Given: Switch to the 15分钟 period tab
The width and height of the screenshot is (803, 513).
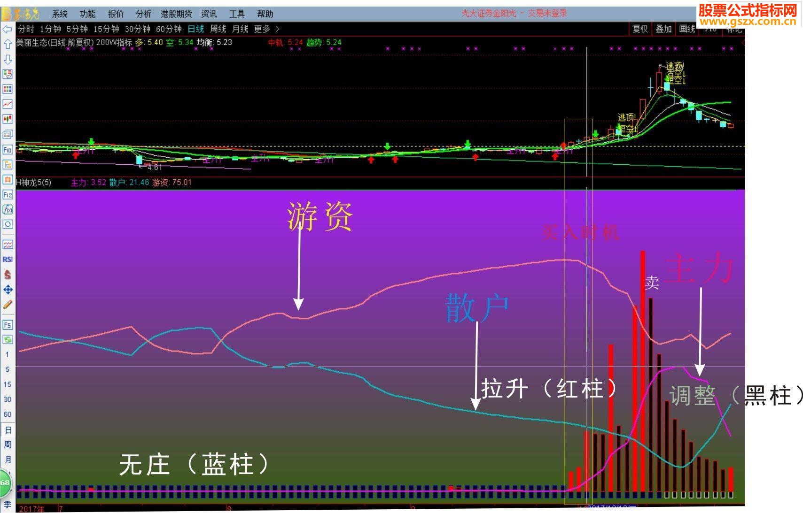Looking at the screenshot, I should click(x=106, y=29).
